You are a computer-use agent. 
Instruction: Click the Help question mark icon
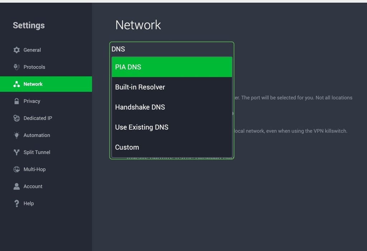tap(16, 203)
